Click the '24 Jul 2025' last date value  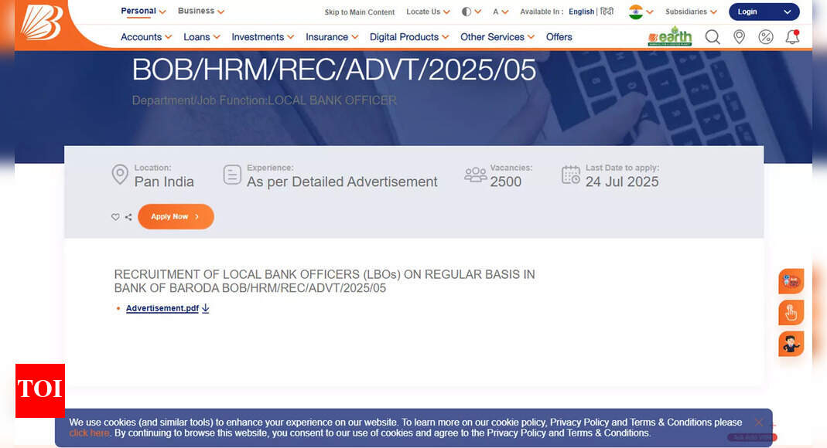[622, 182]
